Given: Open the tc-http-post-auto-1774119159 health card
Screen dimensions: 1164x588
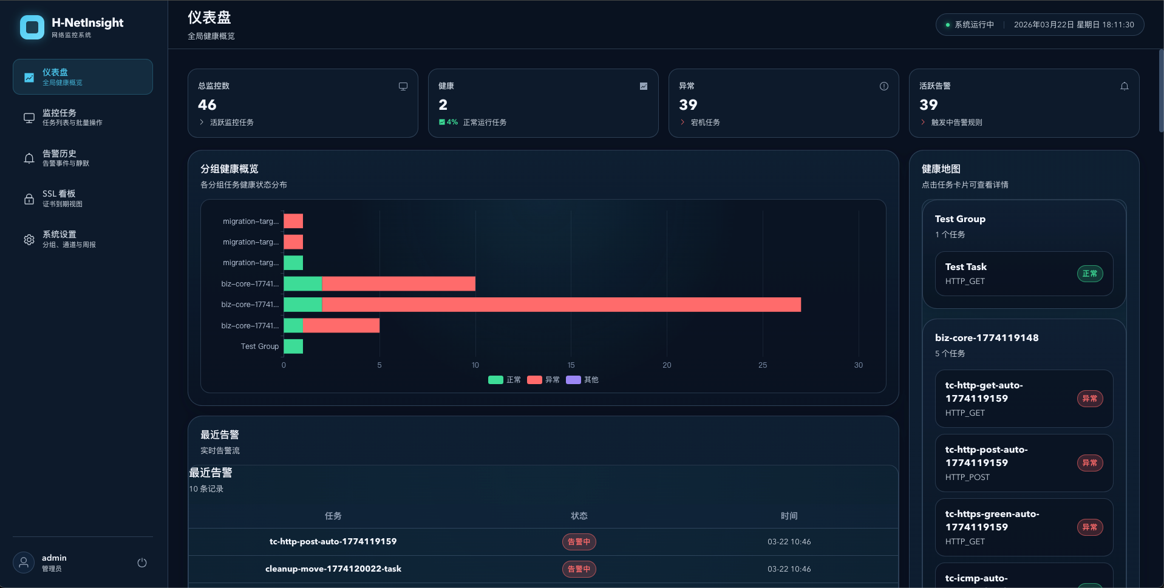Looking at the screenshot, I should pyautogui.click(x=1024, y=463).
